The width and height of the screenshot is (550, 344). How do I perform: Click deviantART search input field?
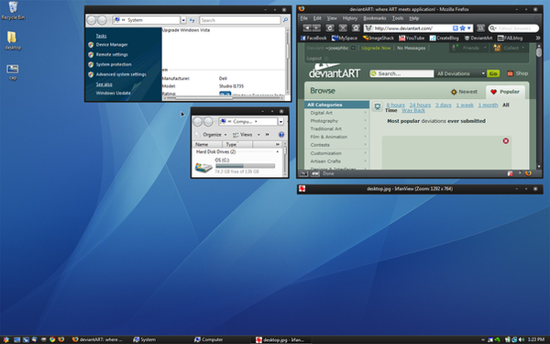coord(401,73)
